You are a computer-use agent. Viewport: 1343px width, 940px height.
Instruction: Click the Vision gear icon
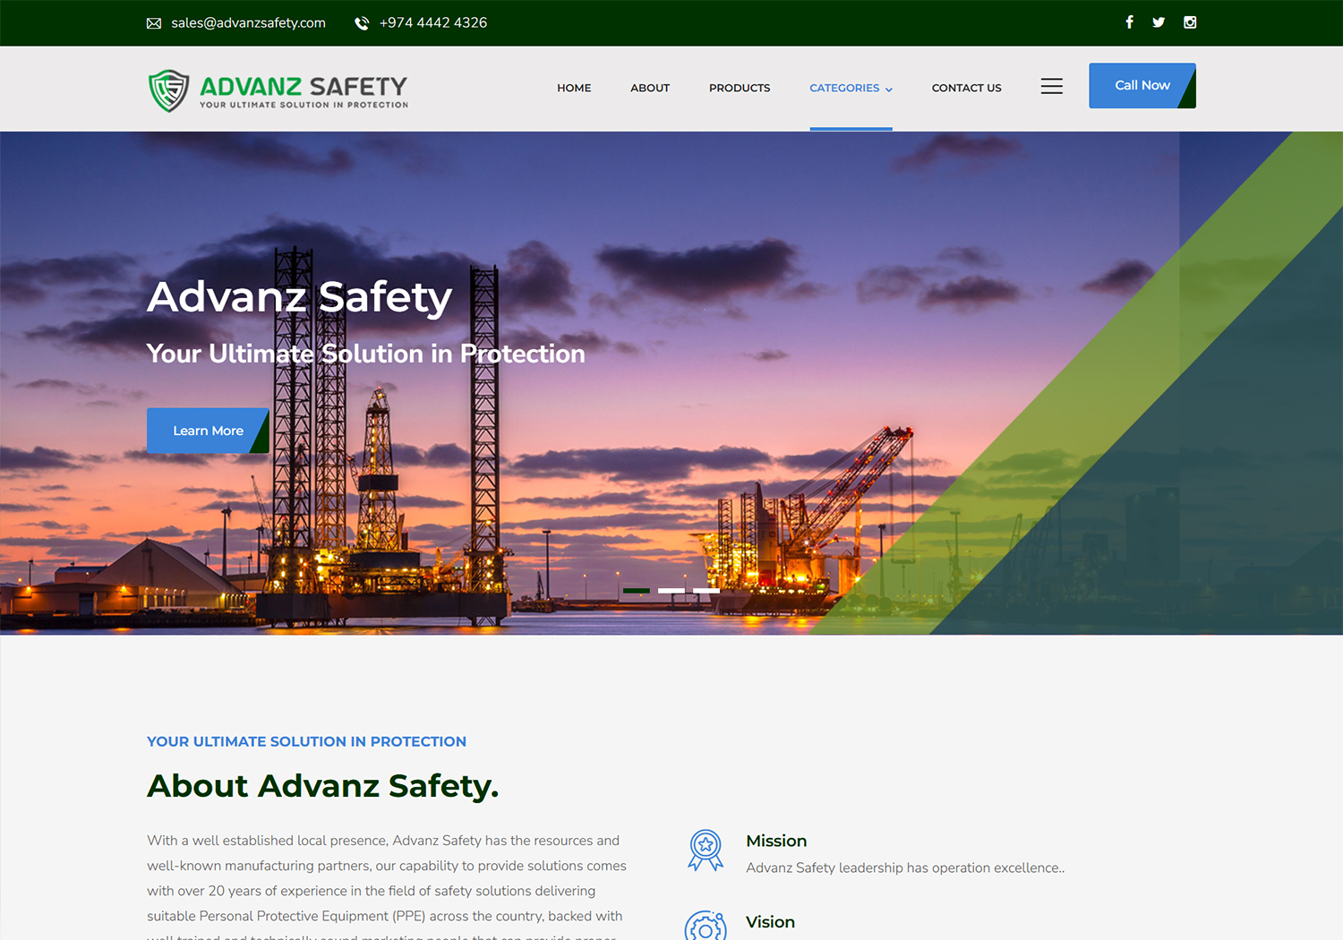click(x=706, y=927)
